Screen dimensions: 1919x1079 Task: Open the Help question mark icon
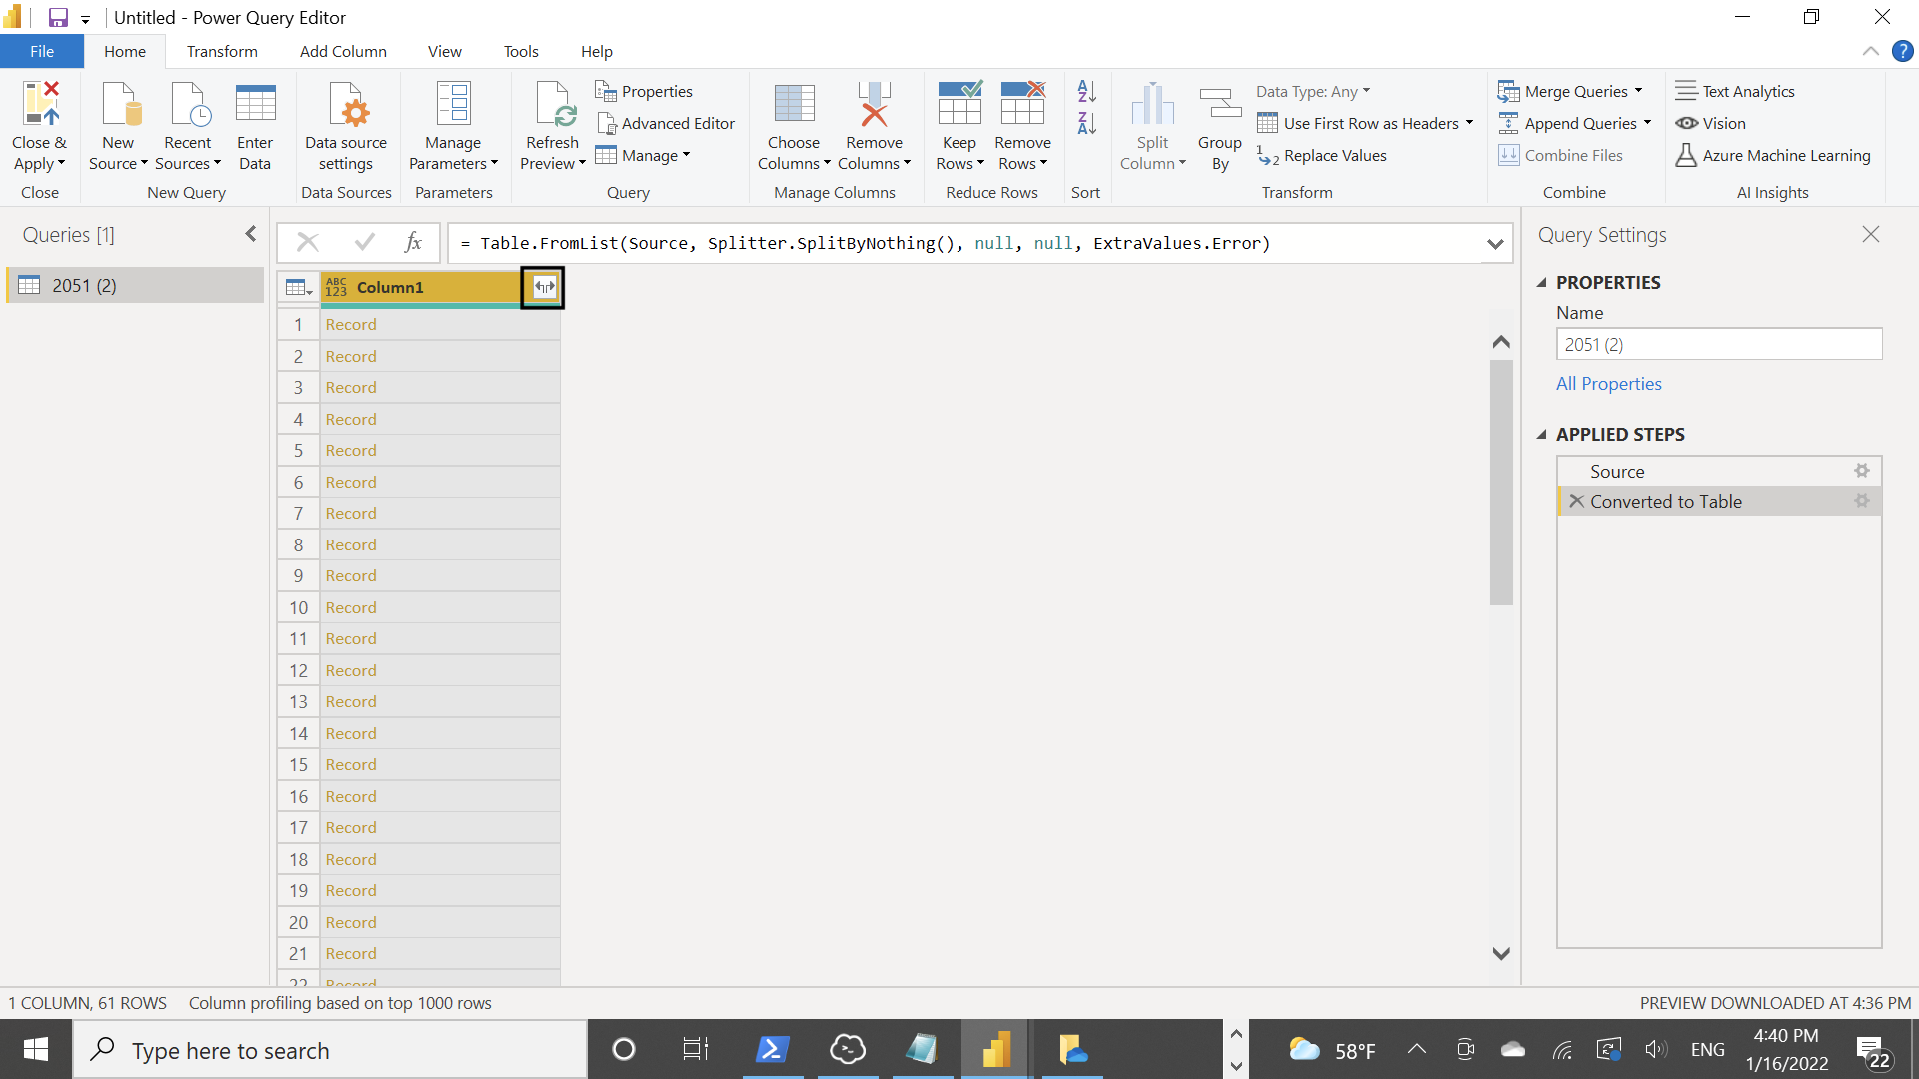[1902, 51]
